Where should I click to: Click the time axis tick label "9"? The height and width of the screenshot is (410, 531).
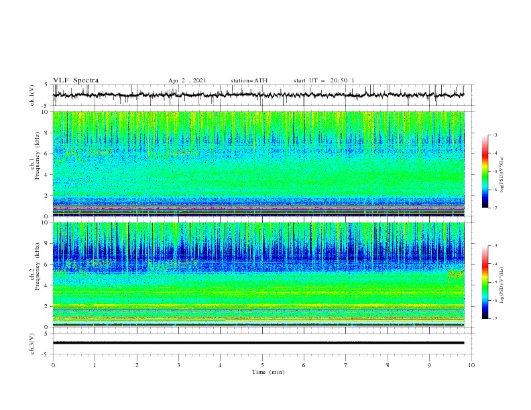click(x=429, y=365)
